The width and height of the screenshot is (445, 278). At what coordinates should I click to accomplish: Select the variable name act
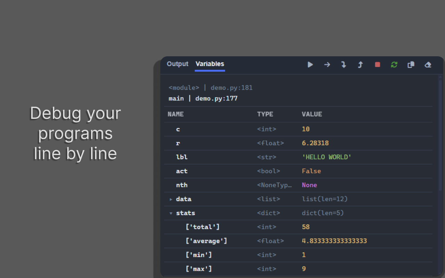coord(182,171)
